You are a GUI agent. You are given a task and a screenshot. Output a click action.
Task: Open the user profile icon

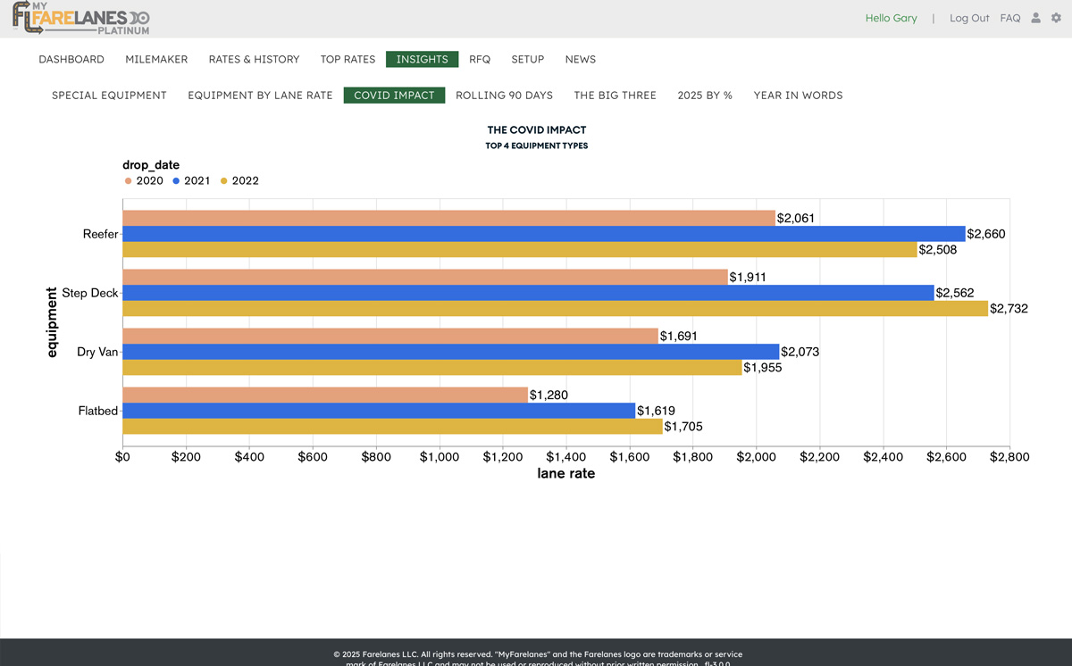1036,18
